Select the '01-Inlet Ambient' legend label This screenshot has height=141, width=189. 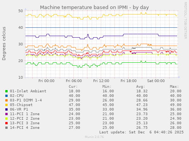(x=28, y=91)
